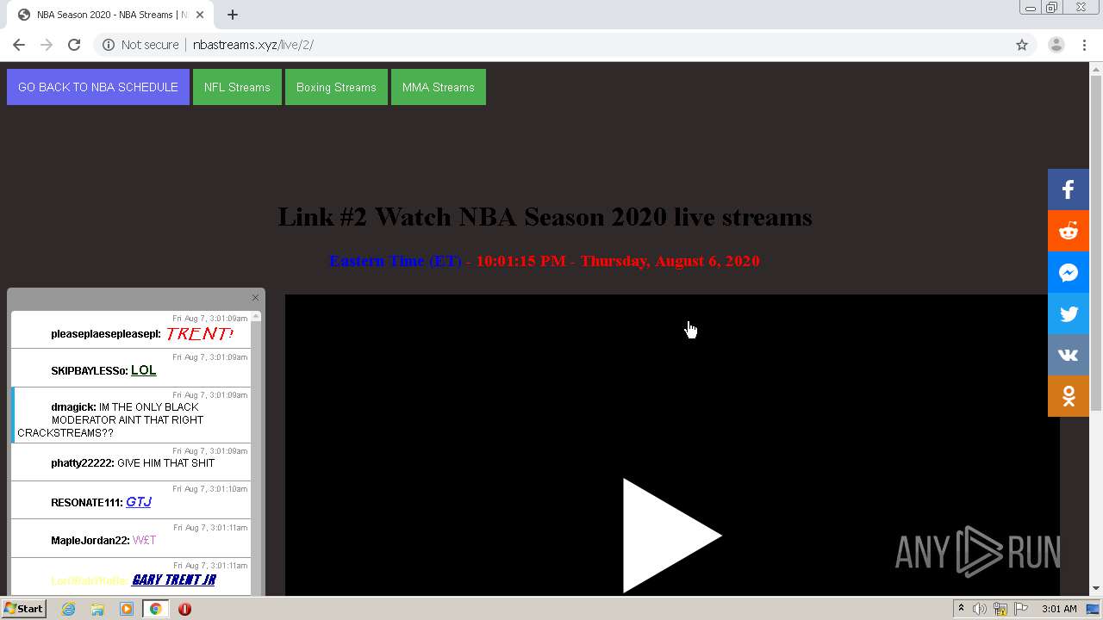Open File Explorer from taskbar
This screenshot has width=1103, height=620.
97,609
